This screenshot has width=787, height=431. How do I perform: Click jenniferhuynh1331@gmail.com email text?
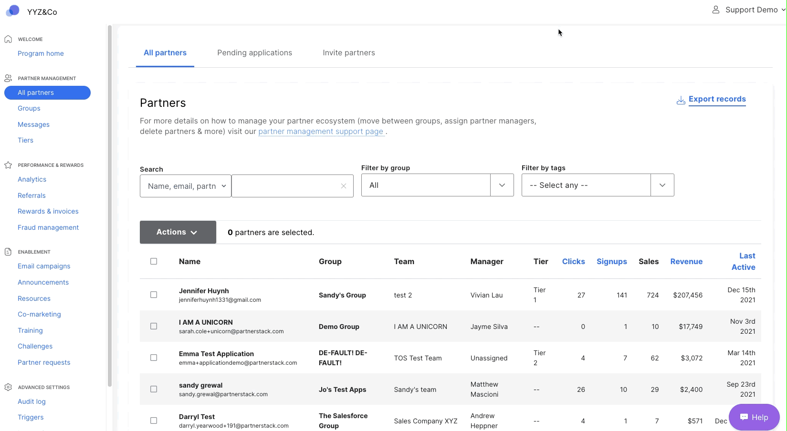220,300
